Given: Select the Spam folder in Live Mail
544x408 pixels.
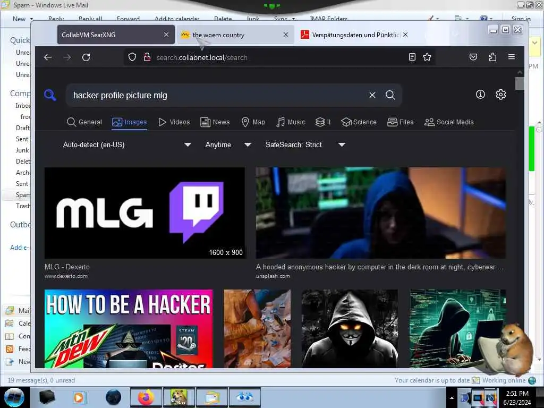Looking at the screenshot, I should [x=23, y=194].
